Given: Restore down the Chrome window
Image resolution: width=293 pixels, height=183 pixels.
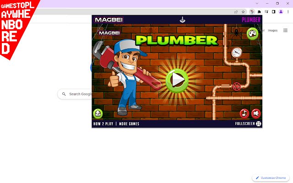Looking at the screenshot, I should 277,3.
